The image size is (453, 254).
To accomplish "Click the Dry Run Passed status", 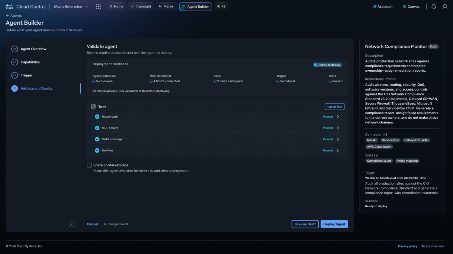I will point(328,150).
